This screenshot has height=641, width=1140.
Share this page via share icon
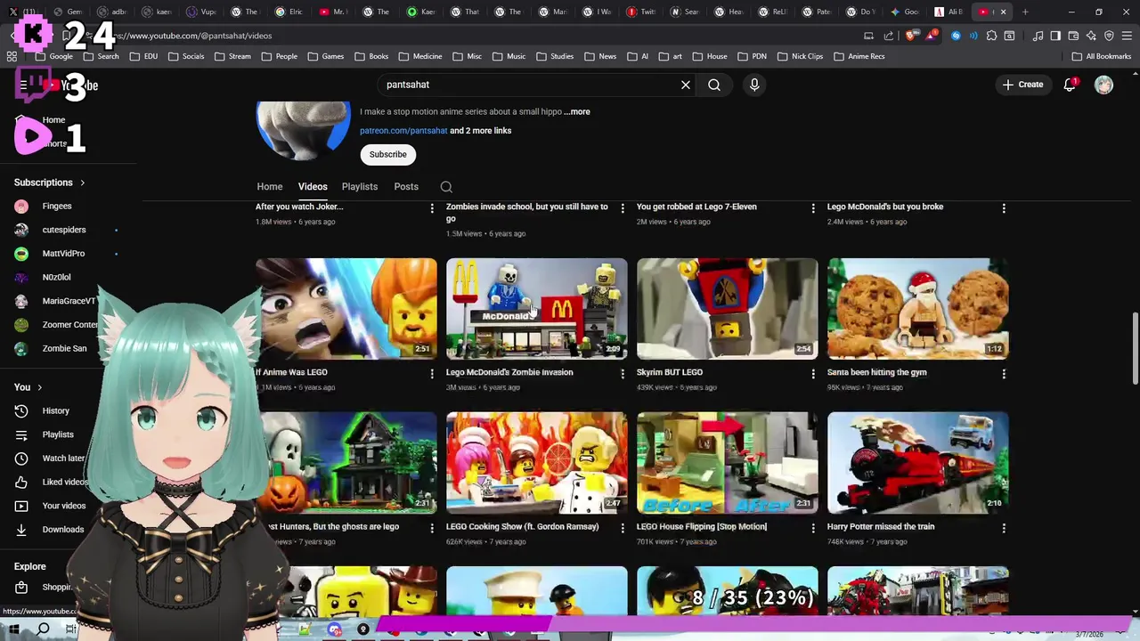pos(888,36)
